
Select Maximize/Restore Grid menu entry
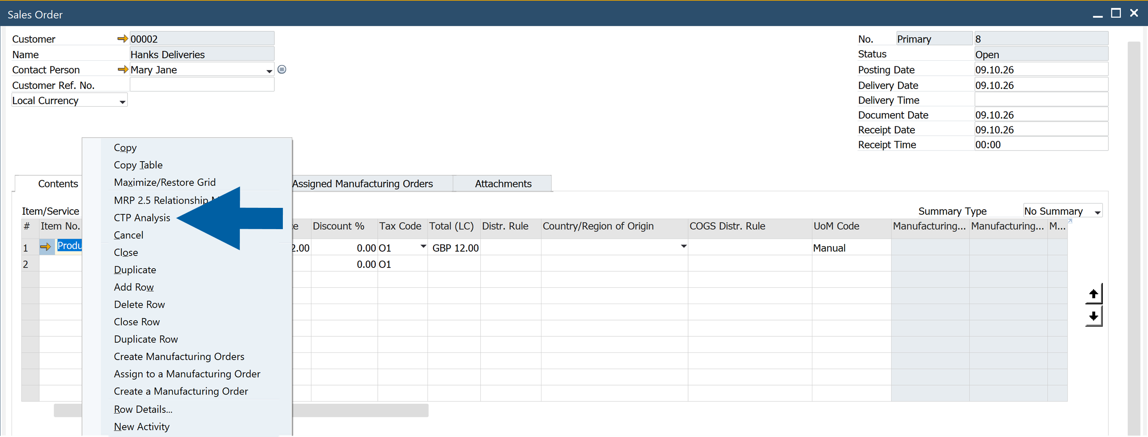(x=165, y=183)
